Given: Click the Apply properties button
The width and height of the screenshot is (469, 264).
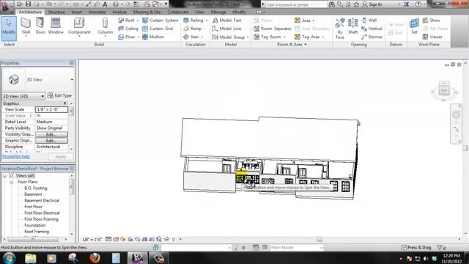Looking at the screenshot, I should pos(60,157).
